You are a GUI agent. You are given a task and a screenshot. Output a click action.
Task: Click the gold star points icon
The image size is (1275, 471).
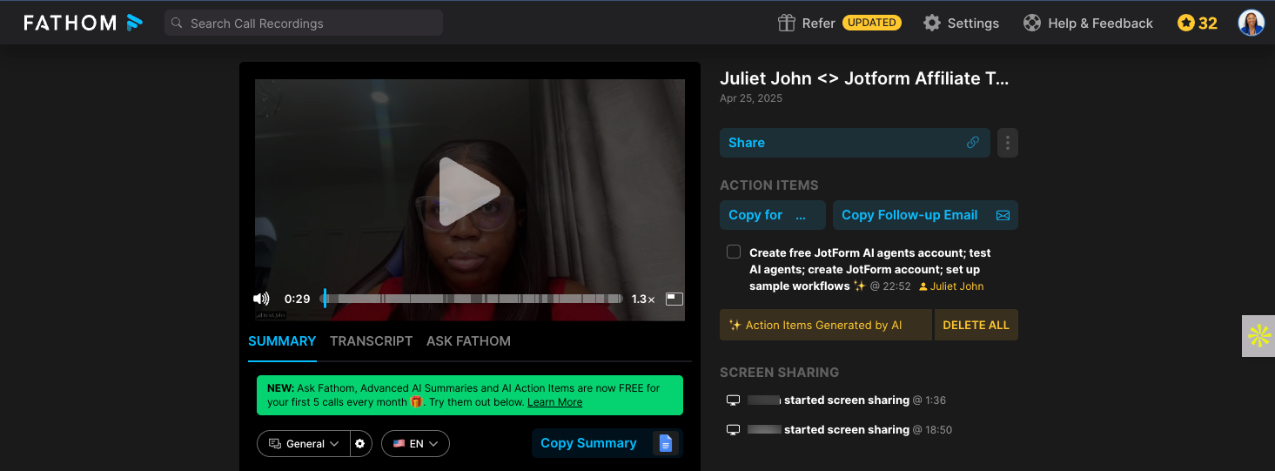1185,23
